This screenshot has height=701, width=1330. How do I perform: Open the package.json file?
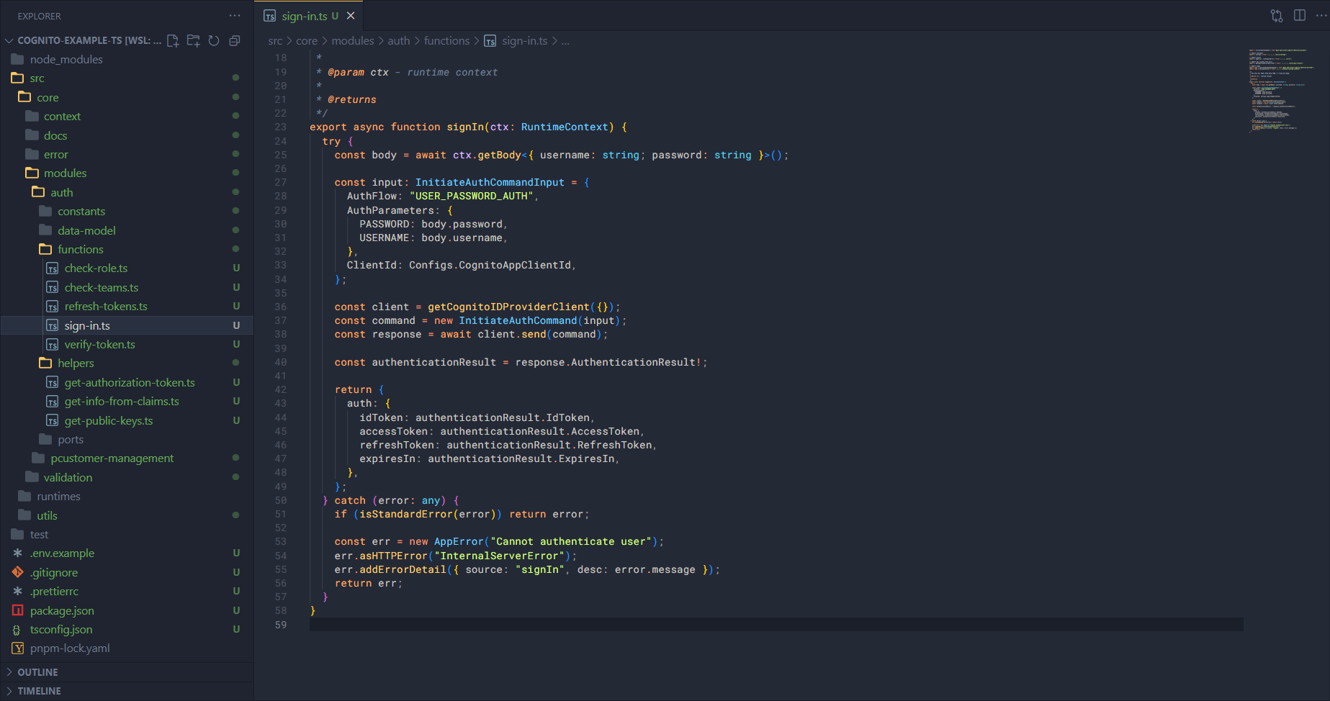[62, 611]
